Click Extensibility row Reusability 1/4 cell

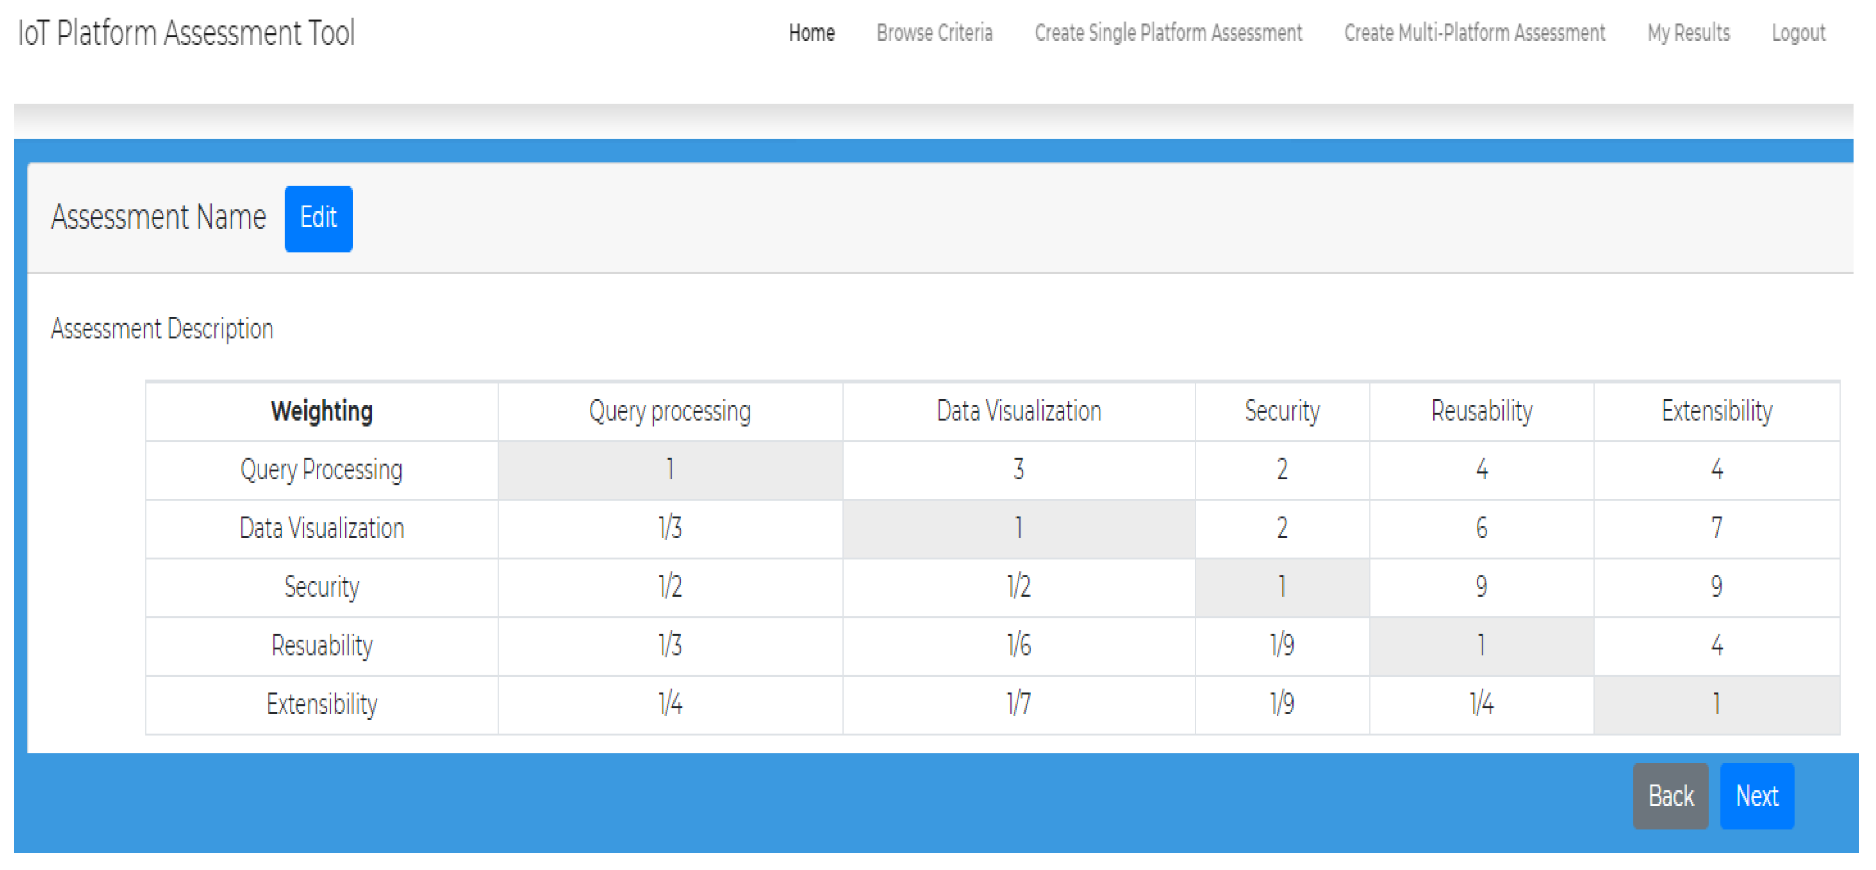click(x=1481, y=704)
